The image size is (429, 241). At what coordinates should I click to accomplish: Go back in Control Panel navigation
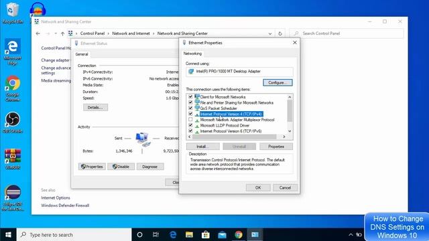[x=38, y=33]
